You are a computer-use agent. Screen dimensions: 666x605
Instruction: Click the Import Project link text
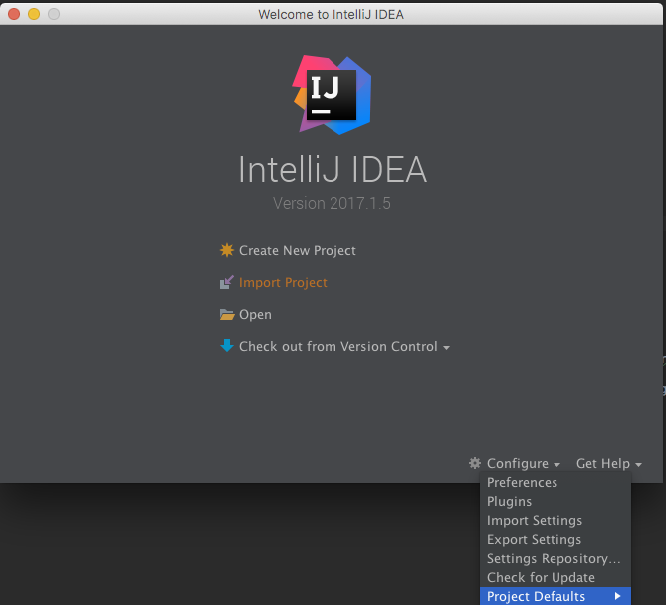(x=283, y=282)
